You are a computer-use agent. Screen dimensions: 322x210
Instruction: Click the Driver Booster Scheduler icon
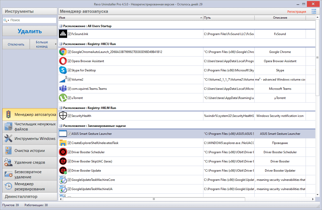(63, 152)
